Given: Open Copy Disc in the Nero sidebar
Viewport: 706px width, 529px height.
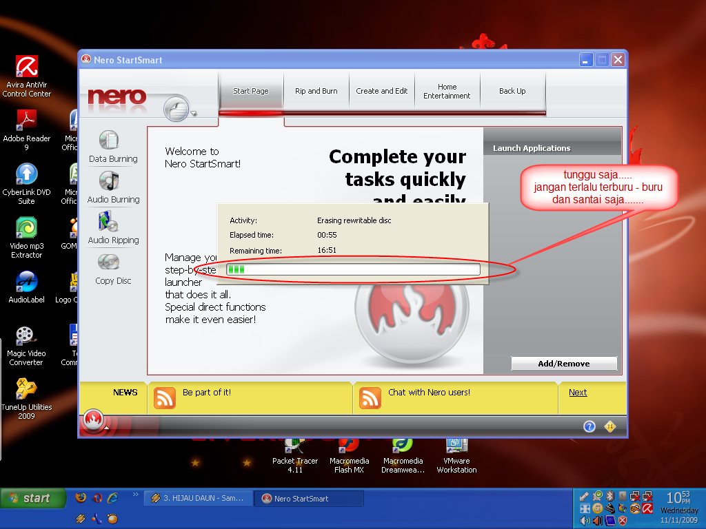Looking at the screenshot, I should click(113, 269).
